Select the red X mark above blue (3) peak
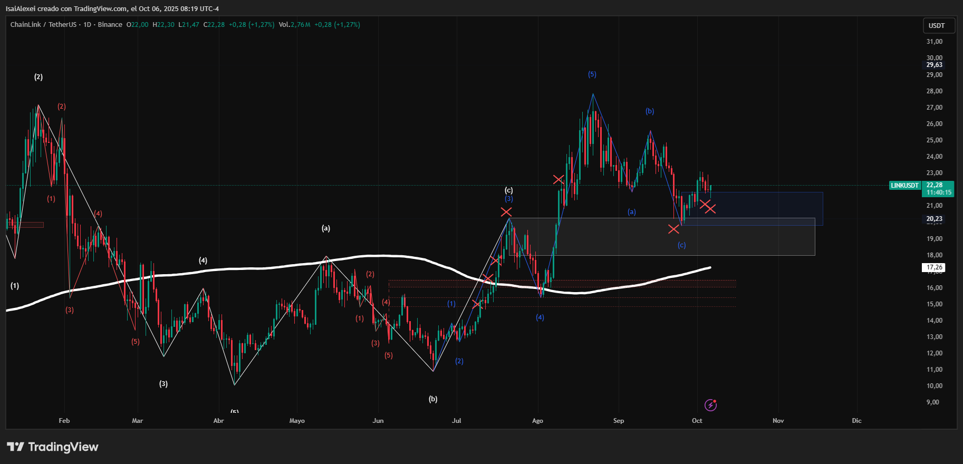This screenshot has width=963, height=464. (x=506, y=212)
